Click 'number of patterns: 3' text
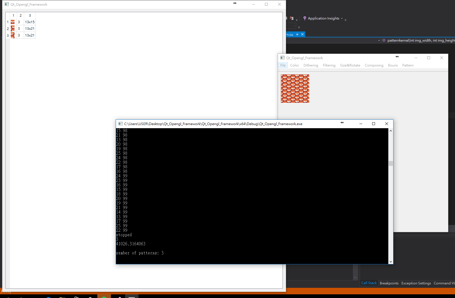 click(x=140, y=253)
